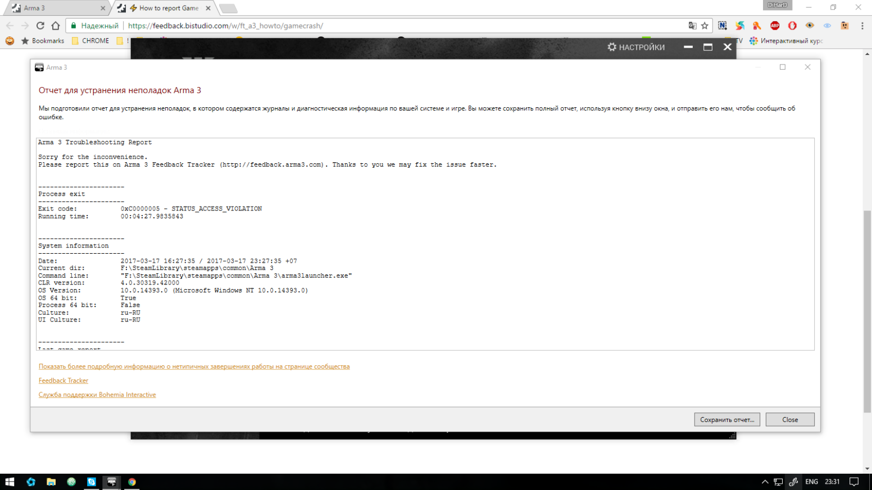This screenshot has width=872, height=490.
Task: Open the CHROME bookmarks folder
Action: pos(90,41)
